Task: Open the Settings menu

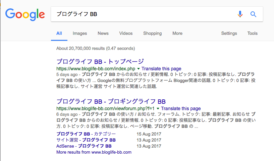Action: pos(229,33)
